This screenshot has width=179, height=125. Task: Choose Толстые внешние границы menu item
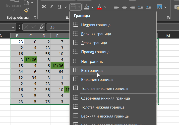tap(105, 89)
